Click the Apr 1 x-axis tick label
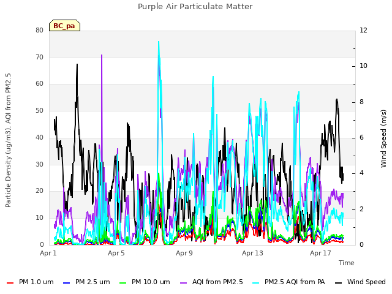Image resolution: width=392 pixels, height=294 pixels. [x=48, y=253]
